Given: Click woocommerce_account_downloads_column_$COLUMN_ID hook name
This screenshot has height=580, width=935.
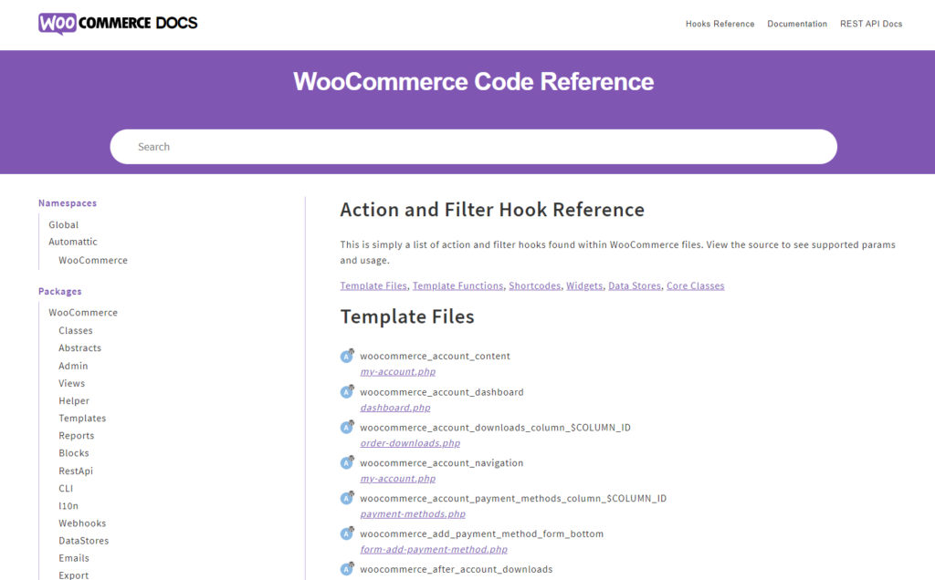Looking at the screenshot, I should tap(495, 428).
